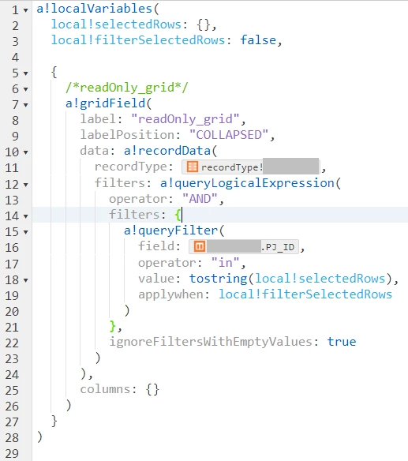Image resolution: width=408 pixels, height=461 pixels.
Task: Collapse a!recordData fold arrow at line 10
Action: 26,152
